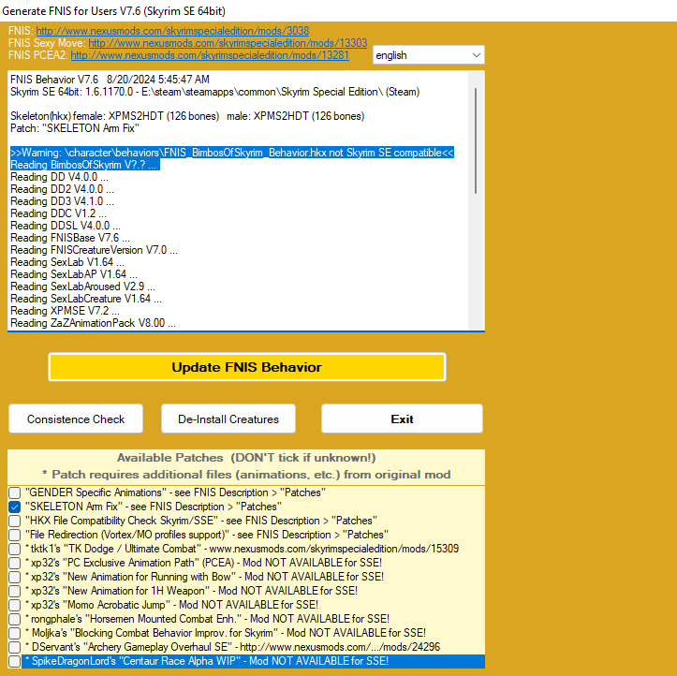Screen dimensions: 677x676
Task: Tick New Animation for Running with Bow
Action: 15,577
